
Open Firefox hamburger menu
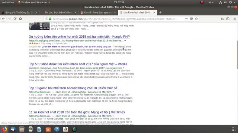click(235, 19)
